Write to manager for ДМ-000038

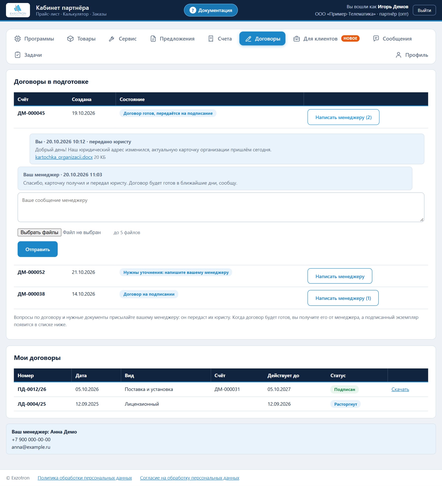coord(343,298)
